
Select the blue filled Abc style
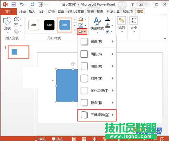click(65, 25)
